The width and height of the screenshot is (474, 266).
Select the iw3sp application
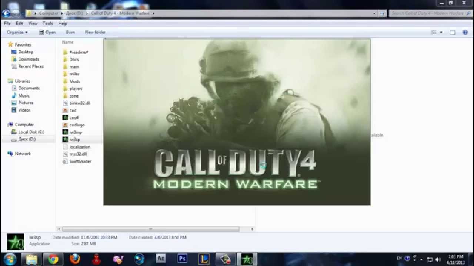coord(71,140)
